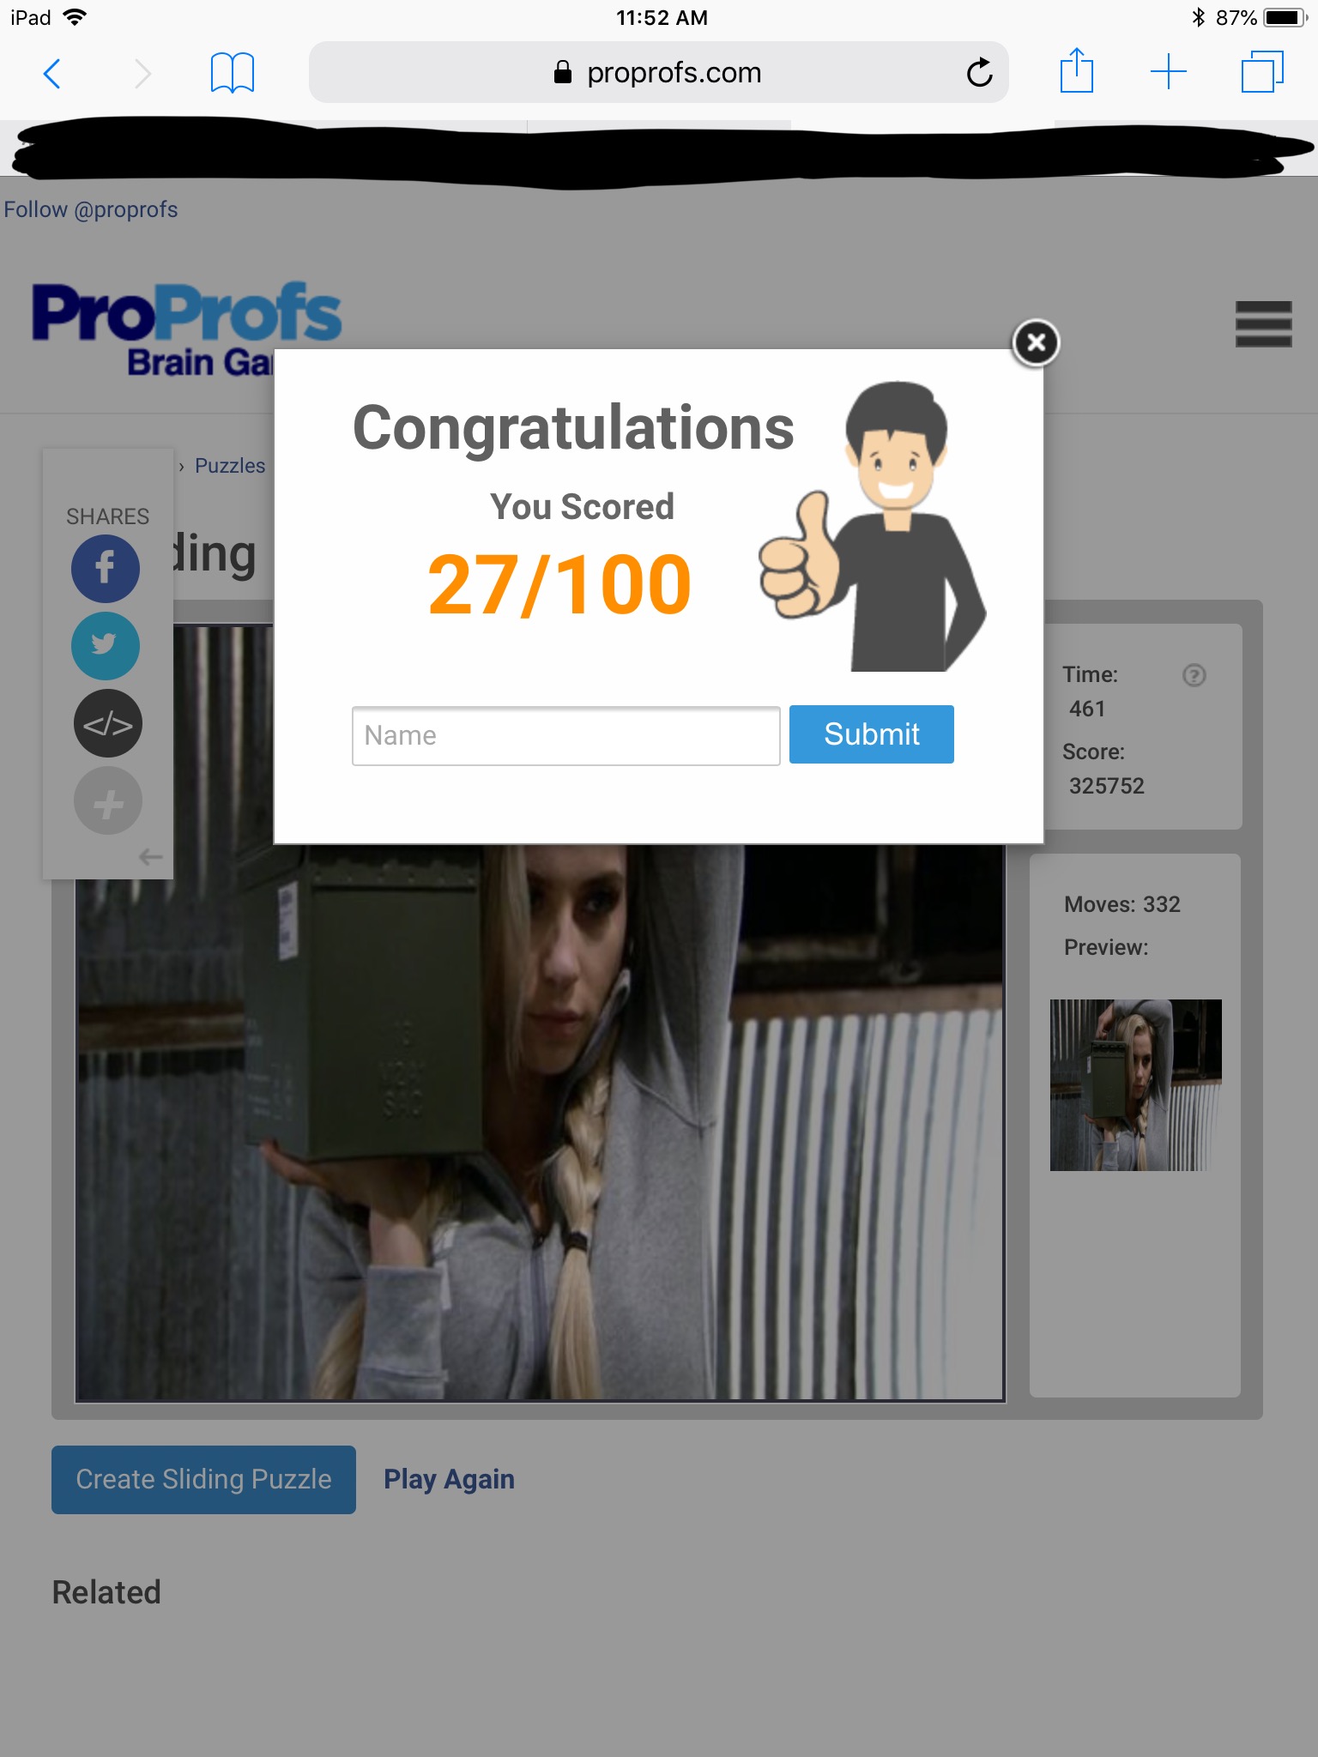
Task: Share puzzle on Twitter
Action: click(x=106, y=645)
